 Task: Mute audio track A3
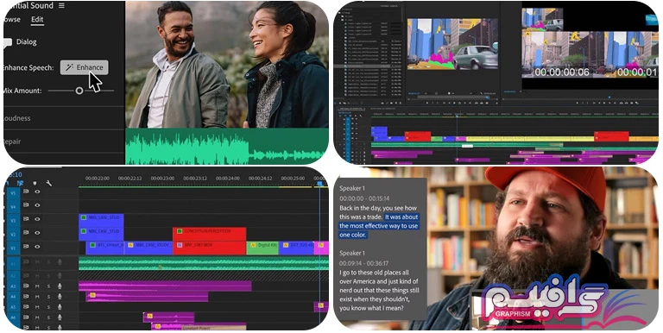point(37,286)
